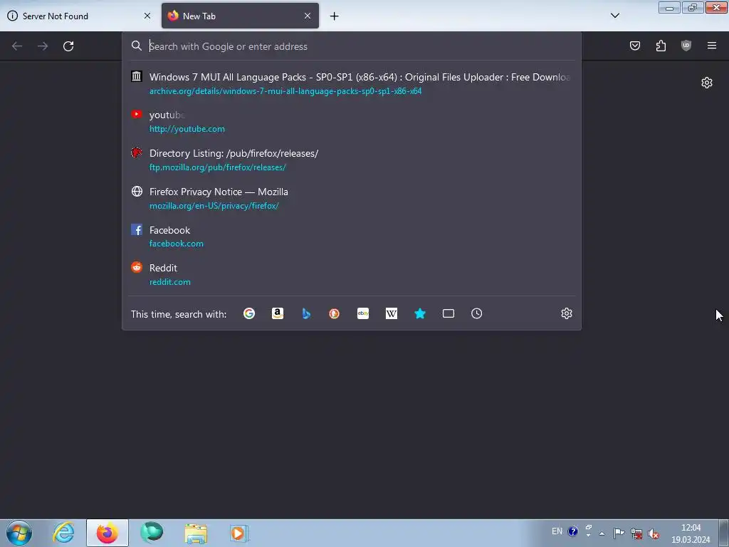Open the Extensions puzzle icon
The width and height of the screenshot is (729, 547).
click(661, 46)
